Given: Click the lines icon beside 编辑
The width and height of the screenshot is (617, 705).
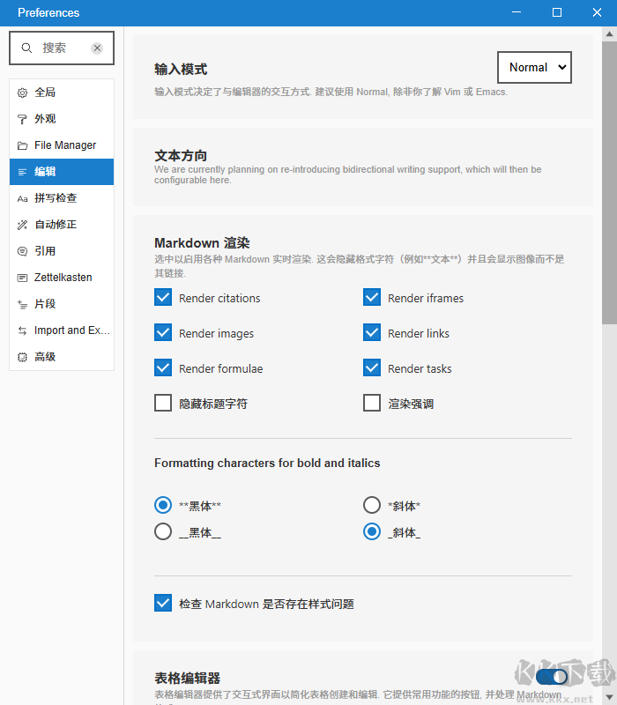Looking at the screenshot, I should coord(22,172).
